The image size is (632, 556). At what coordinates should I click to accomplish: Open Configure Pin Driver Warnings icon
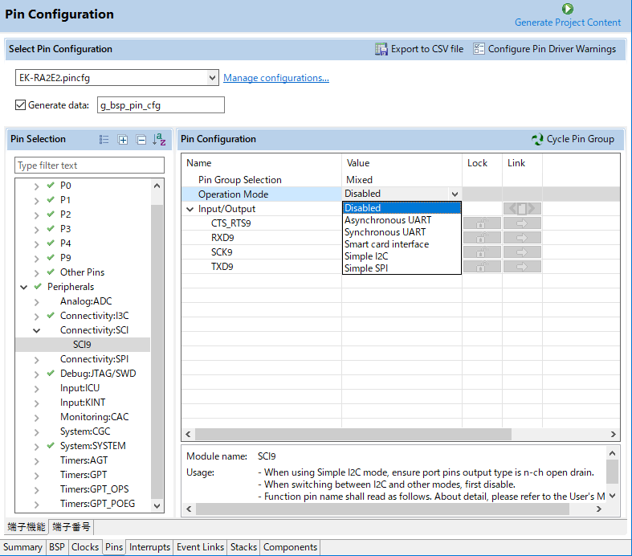tap(479, 49)
